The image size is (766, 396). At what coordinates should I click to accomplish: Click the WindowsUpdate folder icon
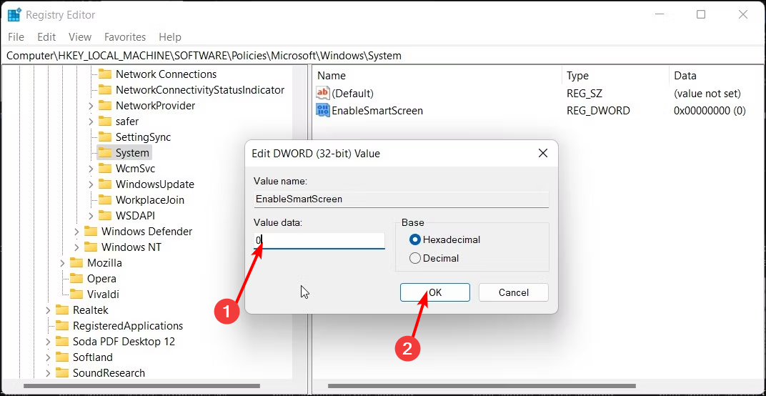(105, 184)
